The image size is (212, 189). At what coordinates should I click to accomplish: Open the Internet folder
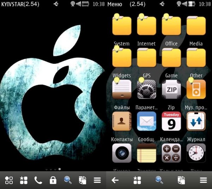point(147,26)
